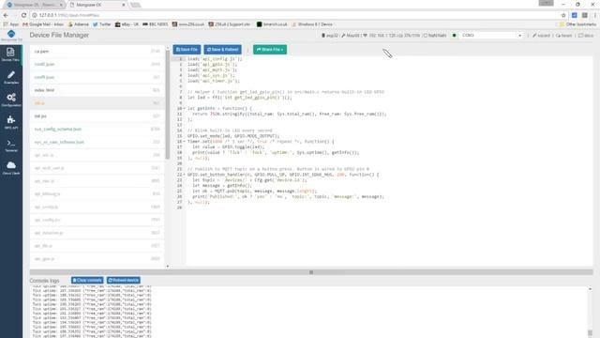
Task: Select init.js highlighted file row
Action: [x=97, y=103]
